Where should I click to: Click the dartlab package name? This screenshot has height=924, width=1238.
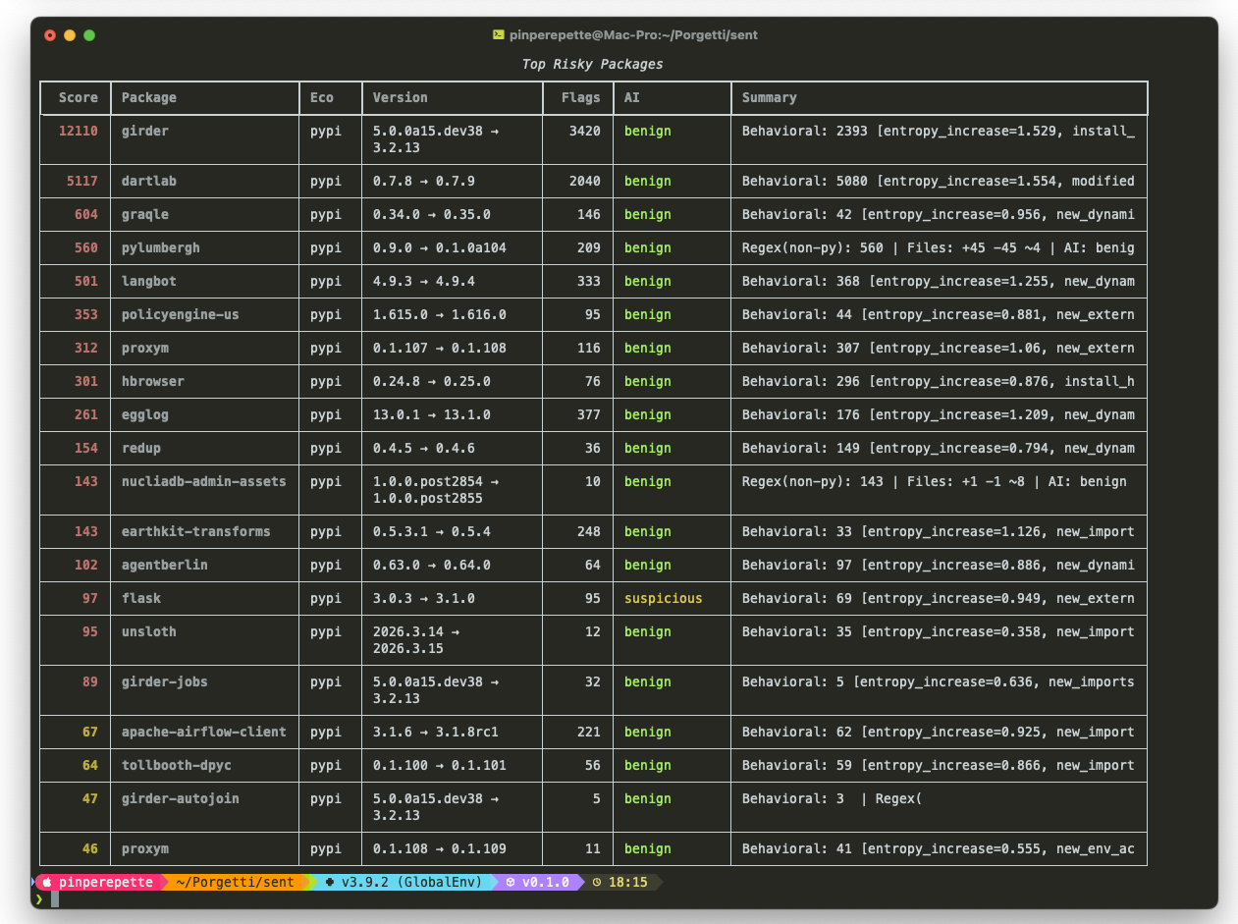tap(149, 182)
